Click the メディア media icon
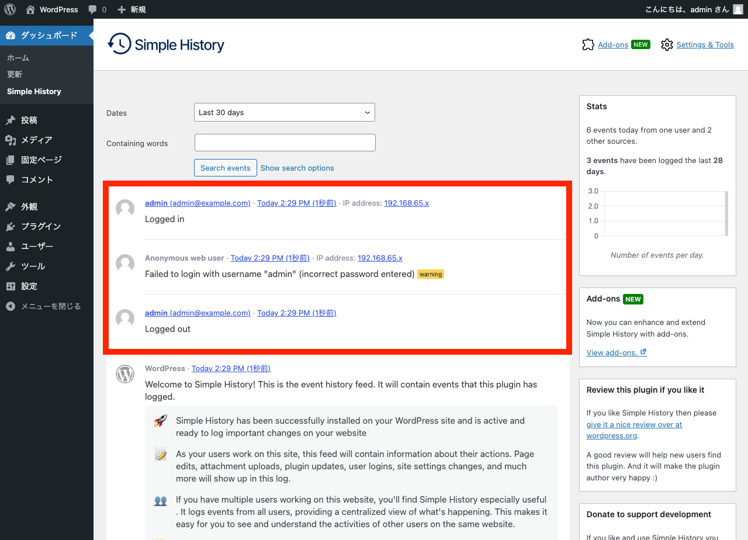The image size is (748, 540). [11, 140]
